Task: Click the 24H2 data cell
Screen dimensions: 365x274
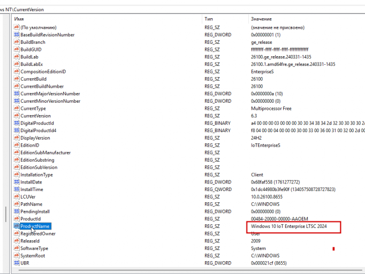Action: pos(256,138)
